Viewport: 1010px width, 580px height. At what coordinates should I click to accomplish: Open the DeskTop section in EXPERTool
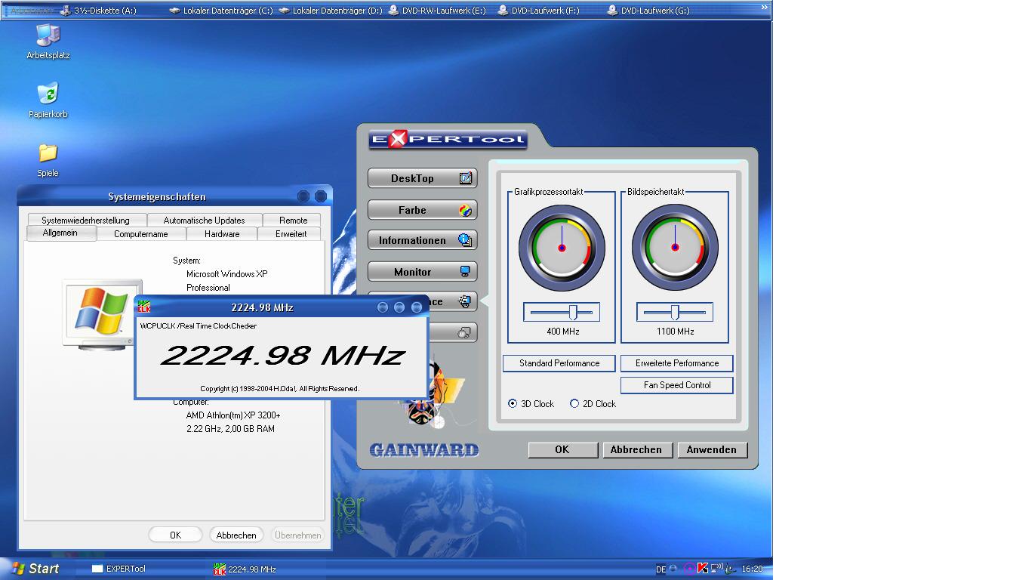coord(423,178)
